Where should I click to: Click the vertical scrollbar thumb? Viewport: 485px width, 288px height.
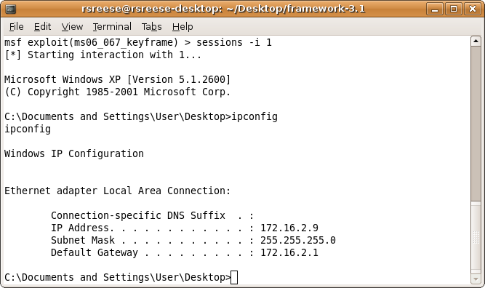click(x=476, y=124)
